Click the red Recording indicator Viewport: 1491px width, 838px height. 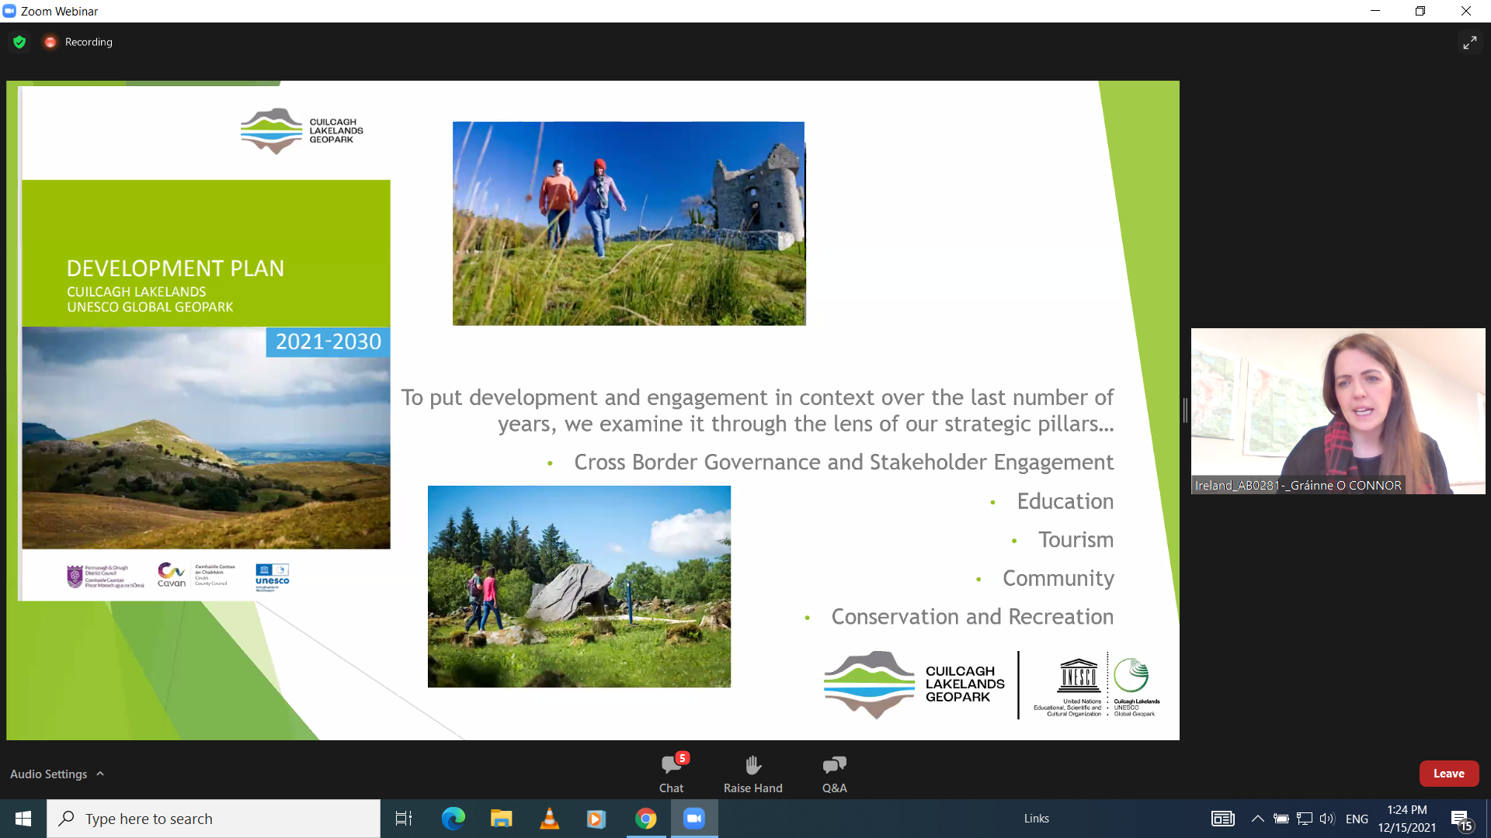pyautogui.click(x=50, y=42)
